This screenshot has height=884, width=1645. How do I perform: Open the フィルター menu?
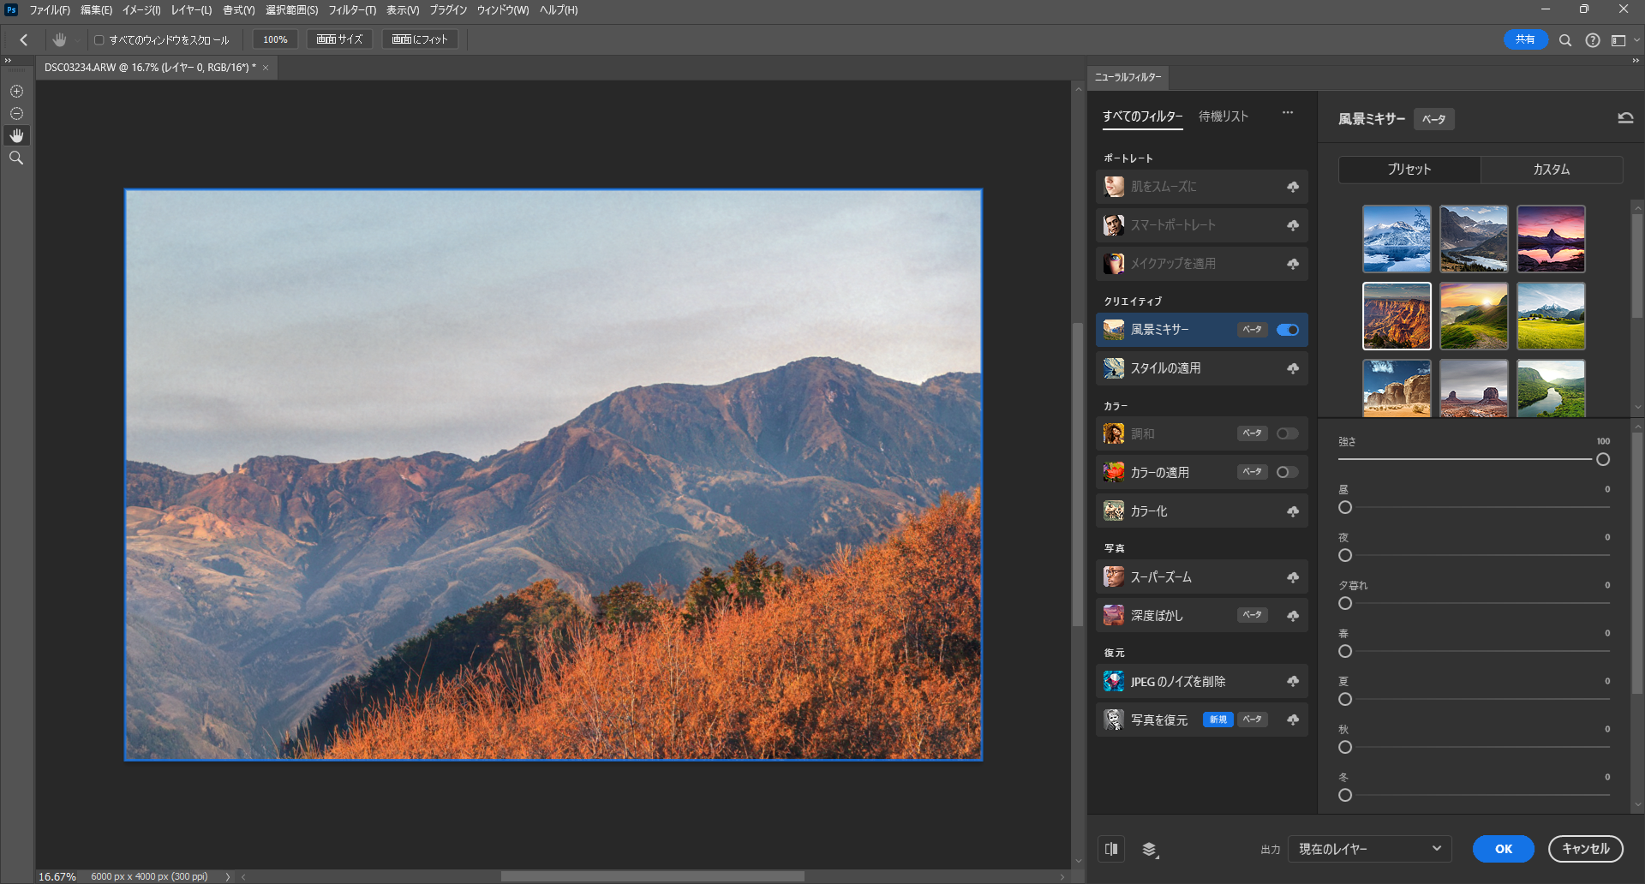(x=352, y=10)
